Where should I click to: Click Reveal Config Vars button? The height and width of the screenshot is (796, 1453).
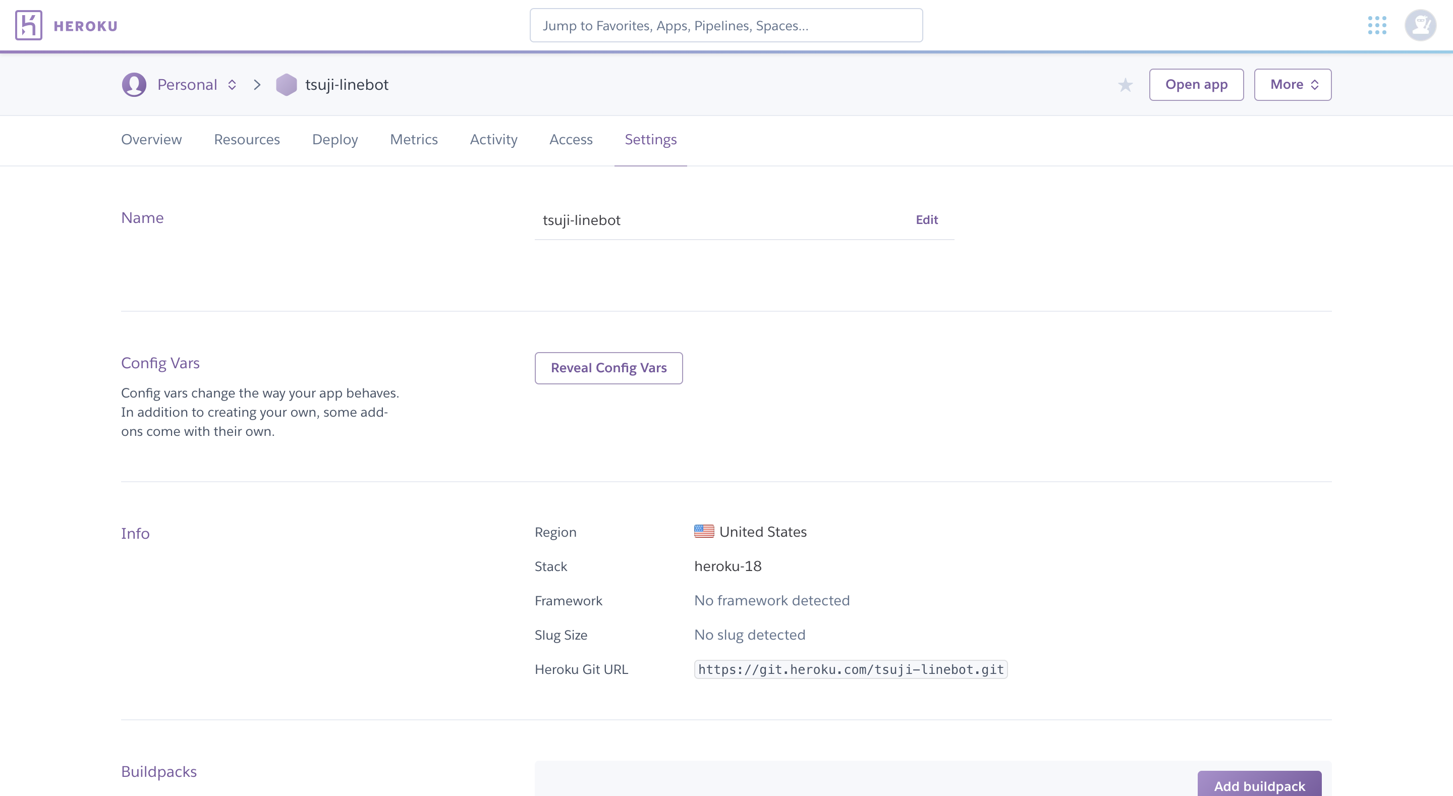tap(608, 368)
